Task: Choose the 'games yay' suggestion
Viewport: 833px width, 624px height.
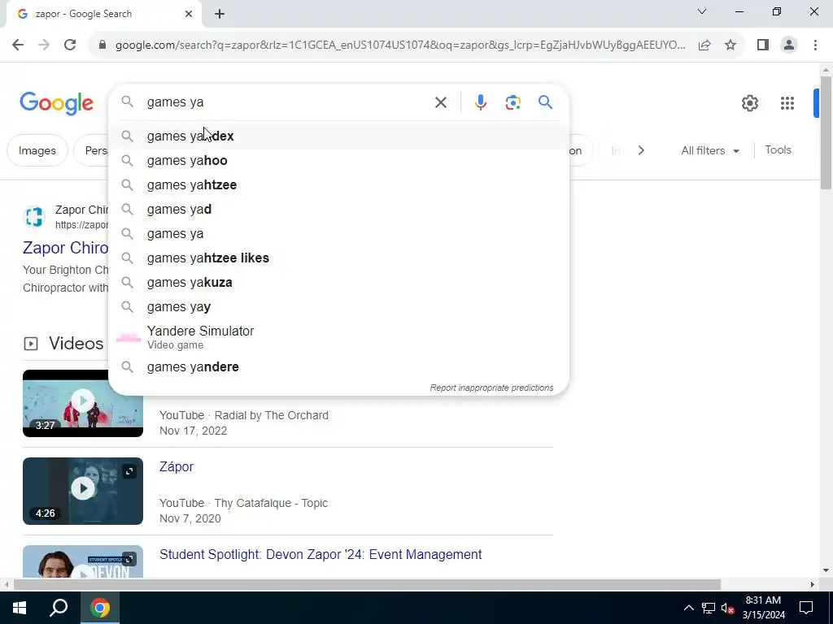Action: pos(338,307)
